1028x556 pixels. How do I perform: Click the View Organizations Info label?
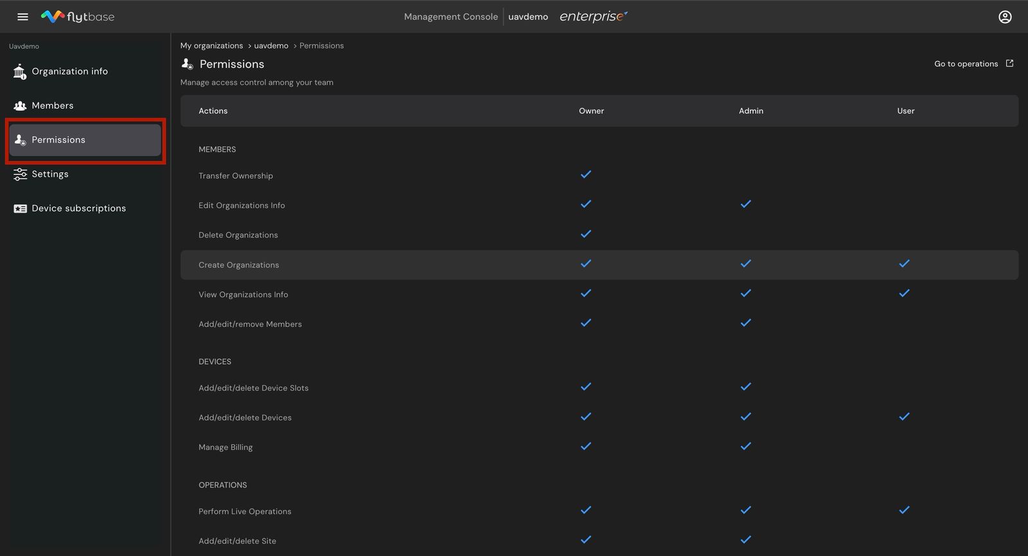pyautogui.click(x=244, y=295)
